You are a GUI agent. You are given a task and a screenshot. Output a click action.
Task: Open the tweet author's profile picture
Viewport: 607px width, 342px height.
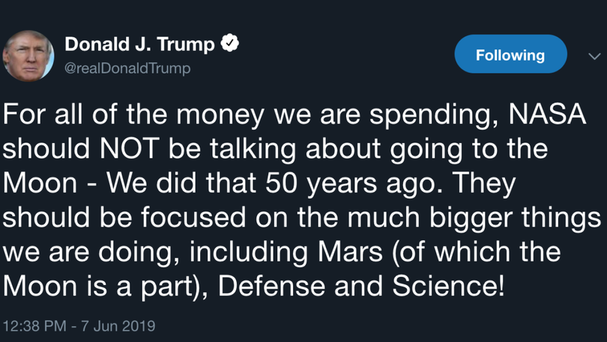(28, 55)
